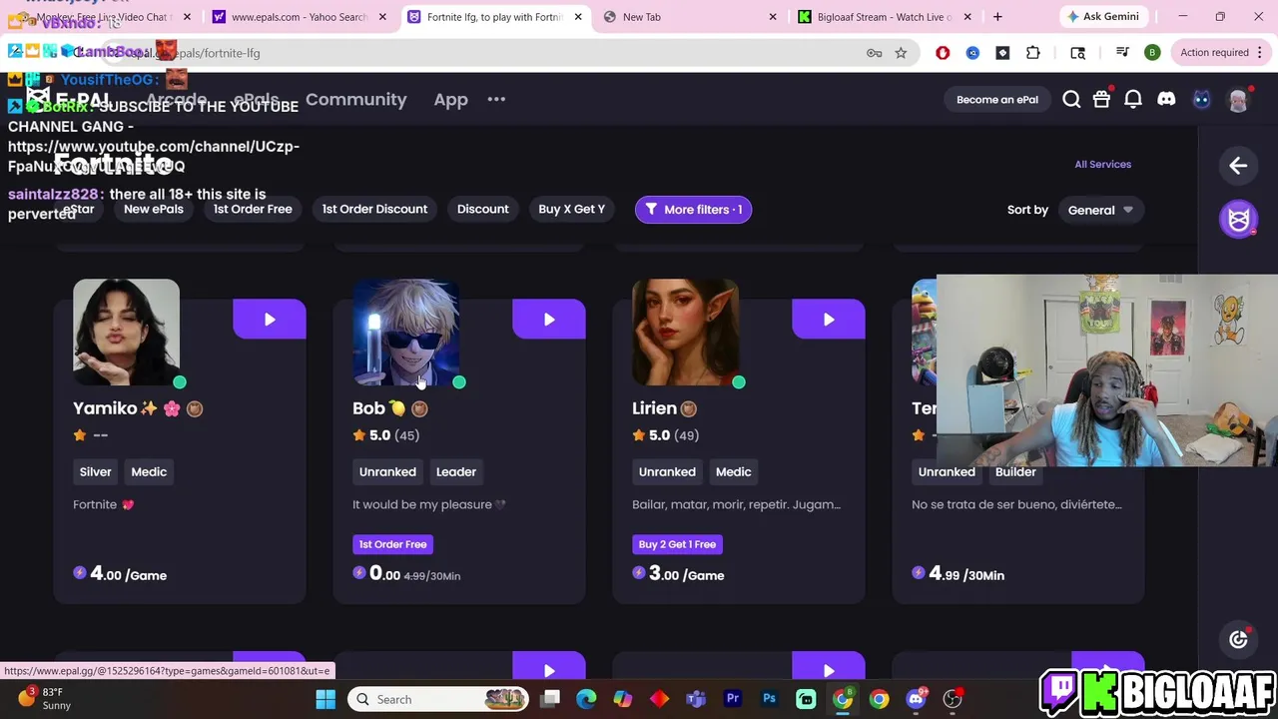Play Yamiko's voice intro
The image size is (1278, 719).
(x=270, y=320)
